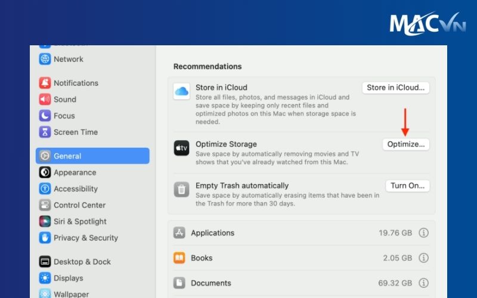The image size is (477, 298).
Task: Click the Optimize Storage title text
Action: pyautogui.click(x=226, y=144)
